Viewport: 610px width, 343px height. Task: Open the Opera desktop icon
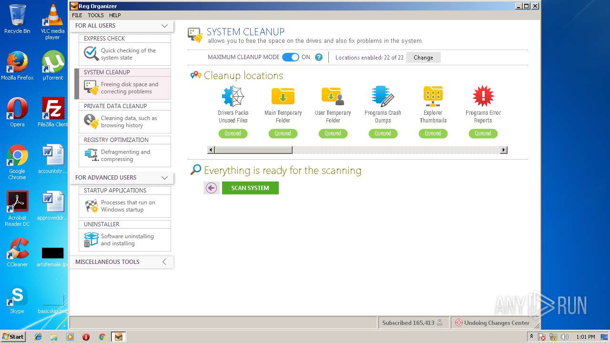tap(17, 112)
